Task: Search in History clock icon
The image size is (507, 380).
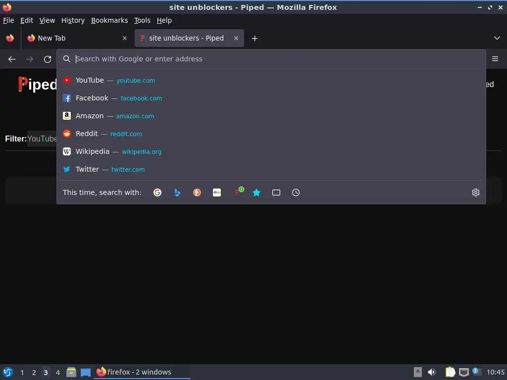Action: [296, 192]
